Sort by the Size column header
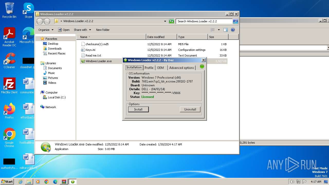 tap(218, 37)
